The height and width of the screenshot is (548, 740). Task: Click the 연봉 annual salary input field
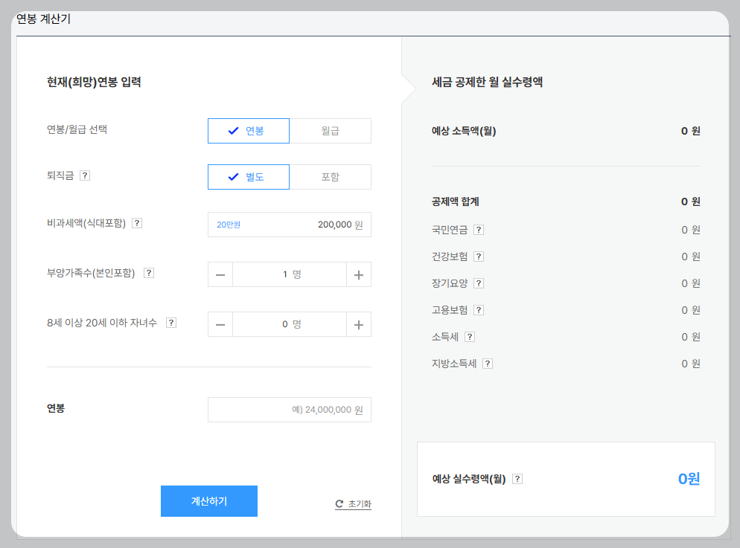click(x=289, y=409)
